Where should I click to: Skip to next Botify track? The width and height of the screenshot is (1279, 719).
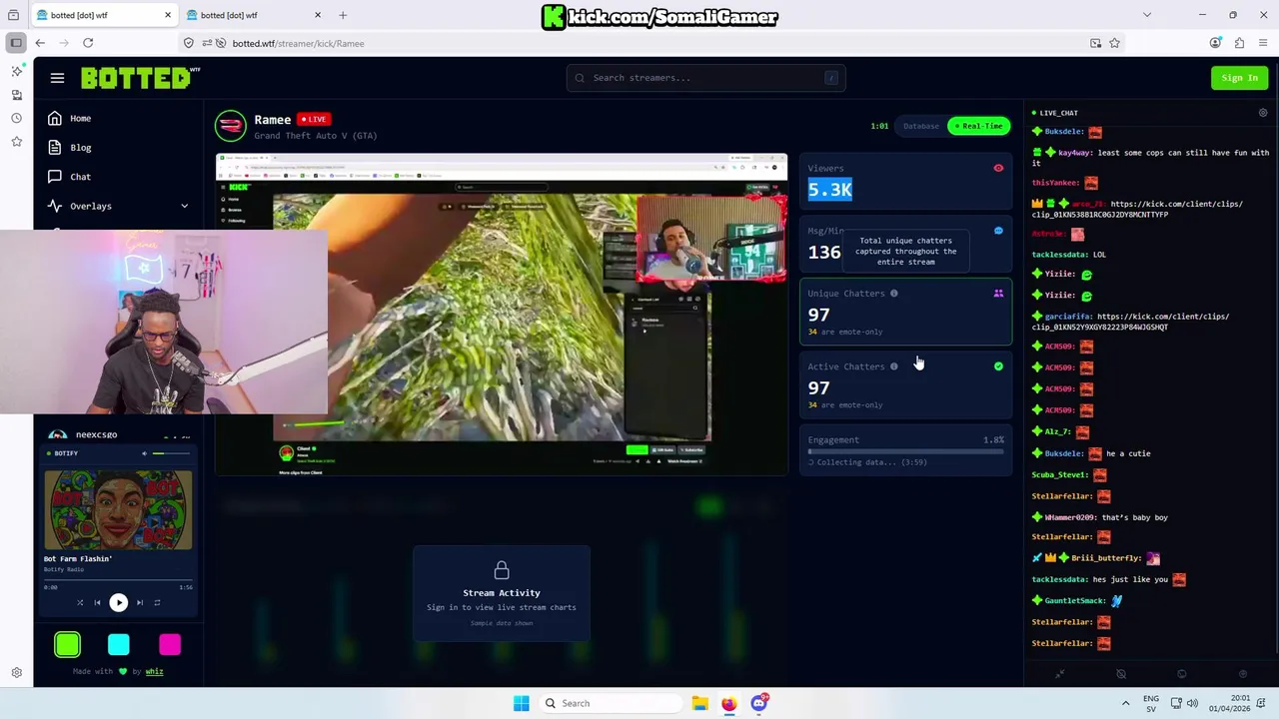click(140, 602)
